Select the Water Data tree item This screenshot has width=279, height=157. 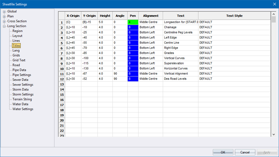coord(20,104)
